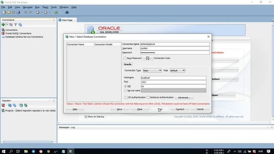Open the Back button history dropdown arrow

42,12
